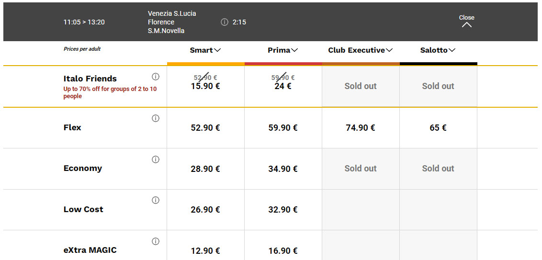
Task: Expand the Smart class dropdown
Action: coord(205,50)
